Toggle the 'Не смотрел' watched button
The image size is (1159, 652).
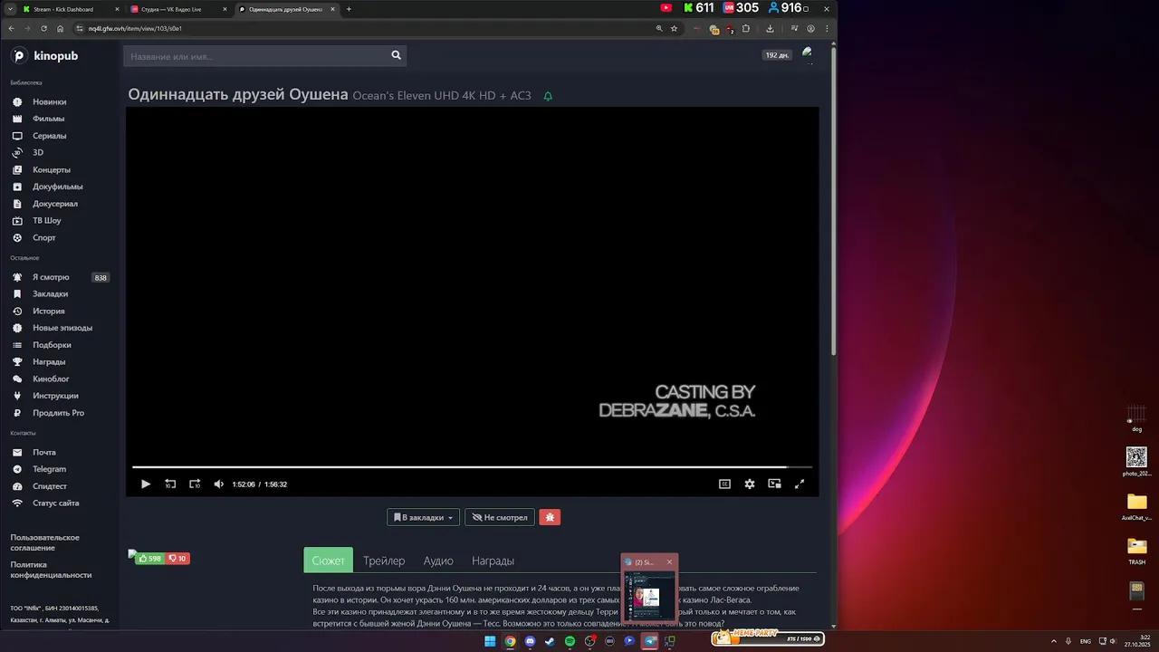coord(500,517)
